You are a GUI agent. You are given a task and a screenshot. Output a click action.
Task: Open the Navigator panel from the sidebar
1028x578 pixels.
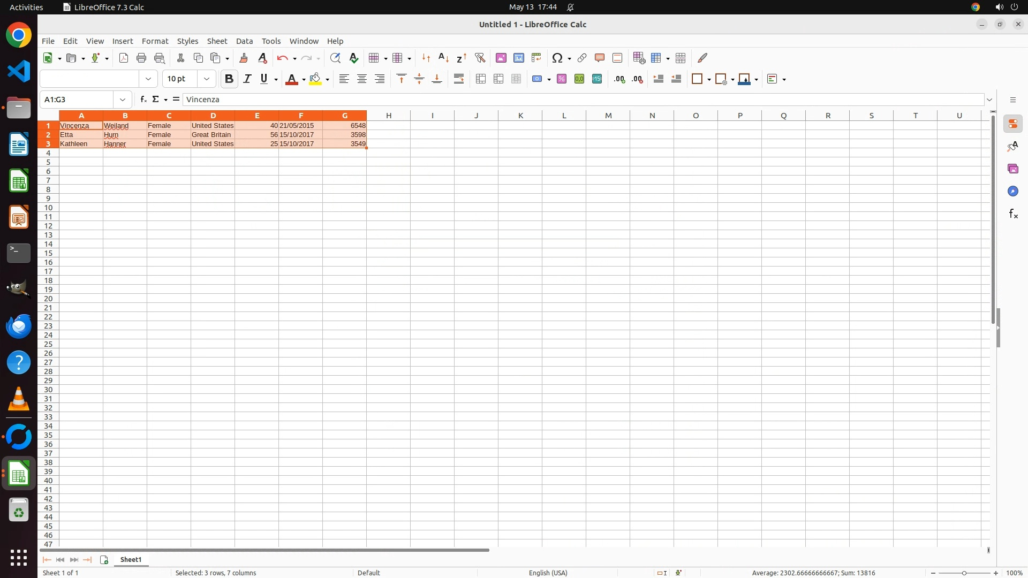(1012, 191)
